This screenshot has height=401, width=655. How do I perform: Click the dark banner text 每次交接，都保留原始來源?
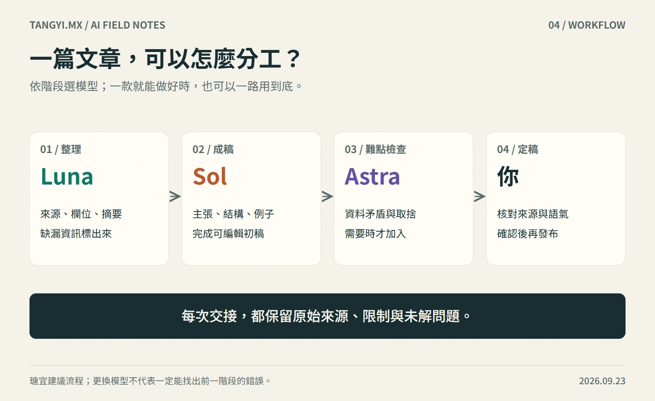tap(327, 316)
